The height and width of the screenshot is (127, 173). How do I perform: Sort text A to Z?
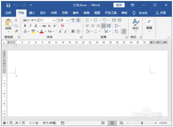pos(116,31)
